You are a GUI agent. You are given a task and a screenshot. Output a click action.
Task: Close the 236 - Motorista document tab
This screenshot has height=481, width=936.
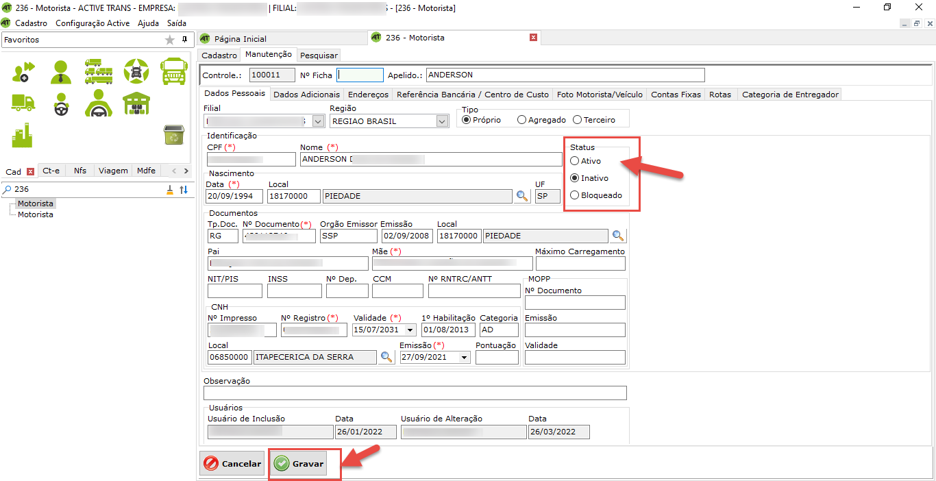[x=533, y=38]
